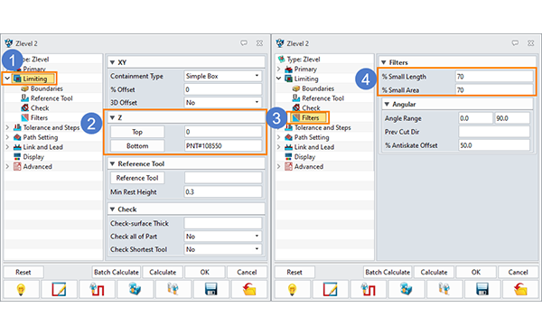This screenshot has height=335, width=542.
Task: Click Batch Calculate in the left dialog
Action: [117, 272]
